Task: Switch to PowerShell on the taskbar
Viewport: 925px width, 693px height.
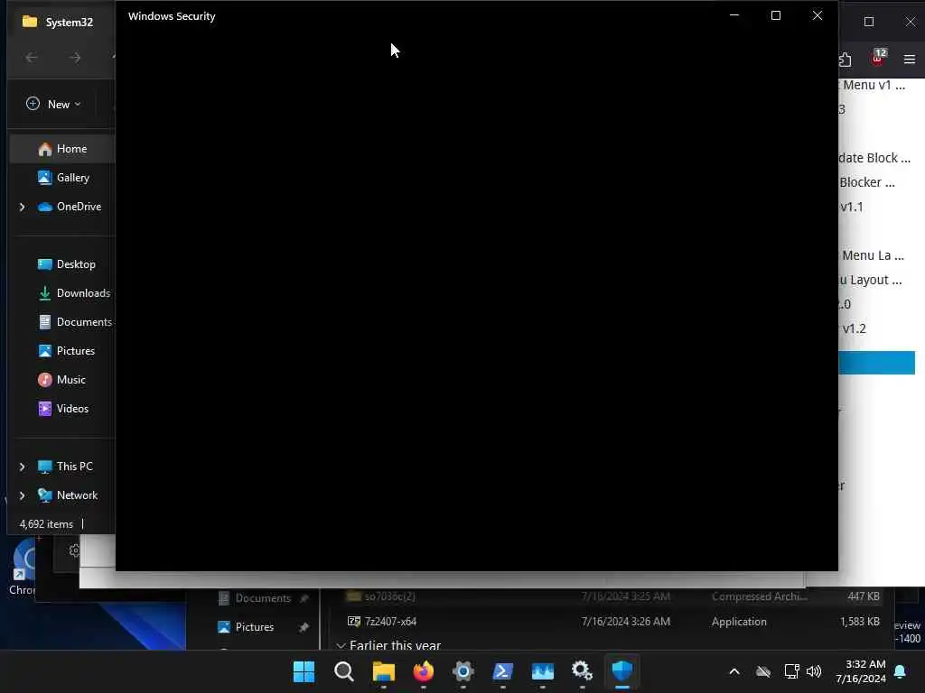Action: tap(502, 671)
